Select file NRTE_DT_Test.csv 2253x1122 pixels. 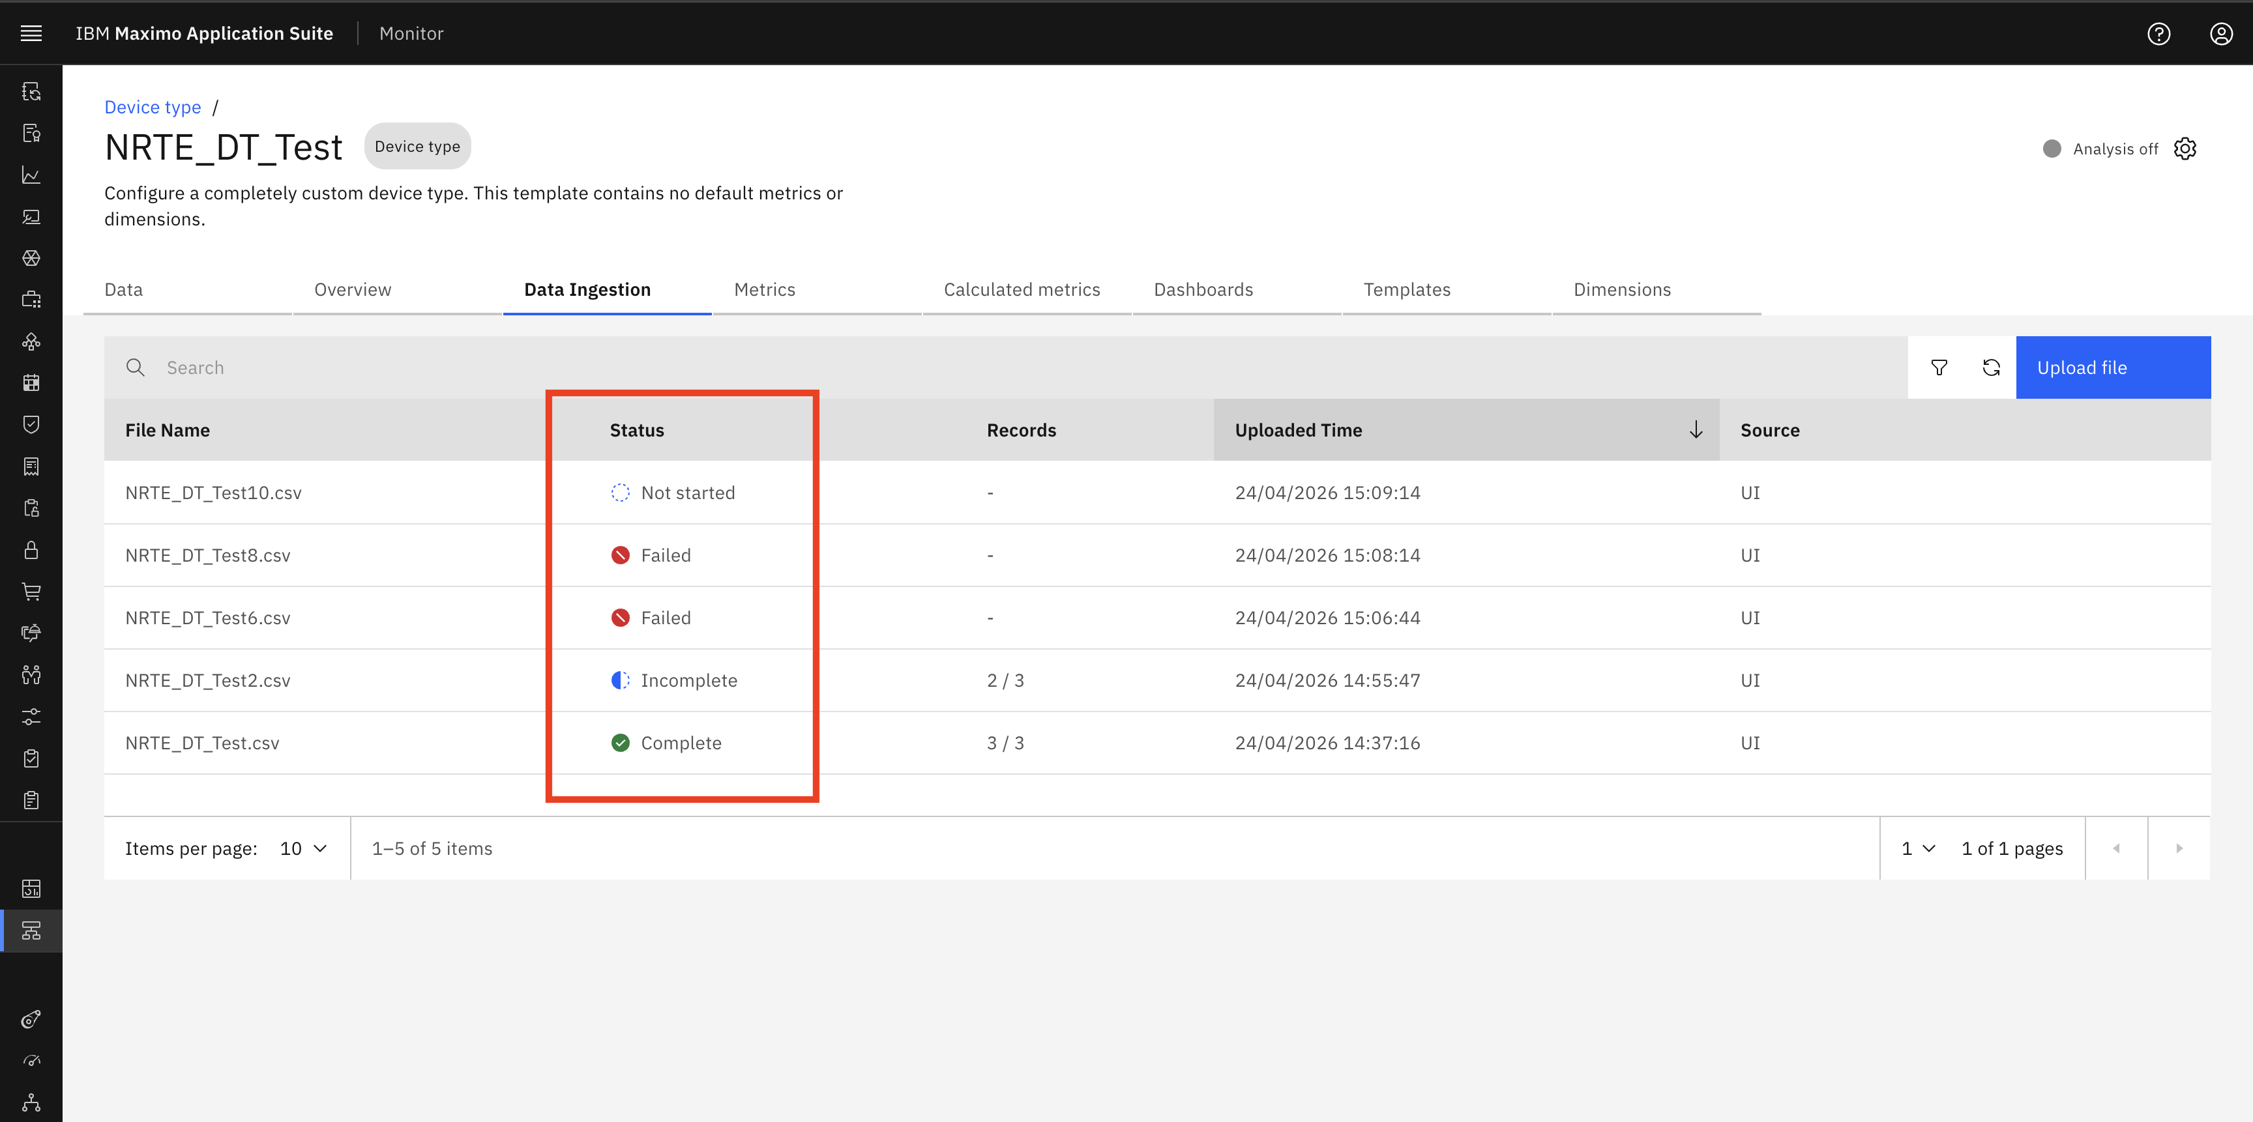(202, 743)
